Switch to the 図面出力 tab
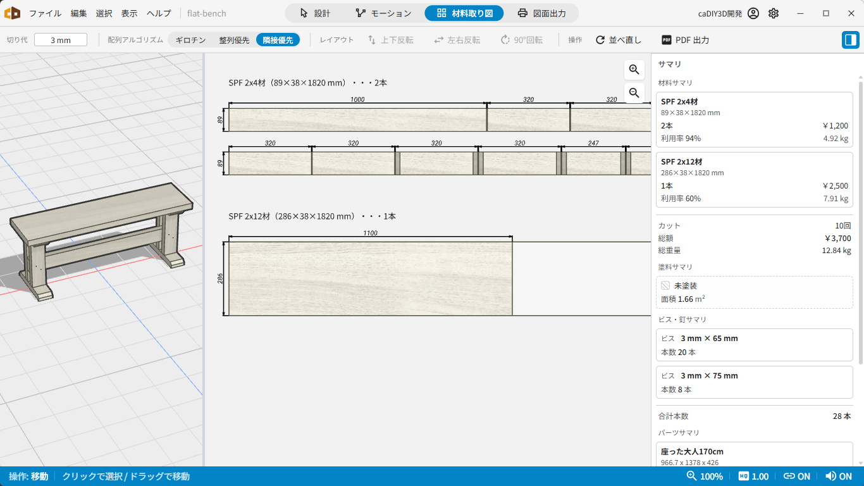 point(541,13)
